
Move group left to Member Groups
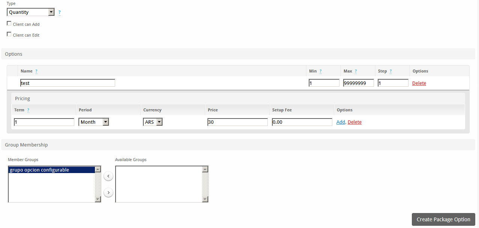coord(108,176)
